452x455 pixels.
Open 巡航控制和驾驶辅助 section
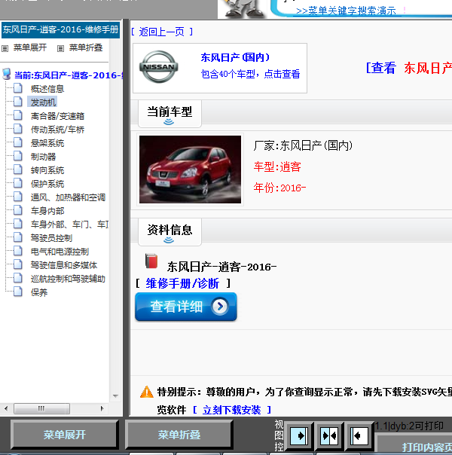[68, 279]
